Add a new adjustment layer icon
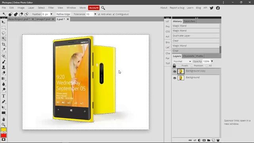254x143 pixels. (199, 140)
